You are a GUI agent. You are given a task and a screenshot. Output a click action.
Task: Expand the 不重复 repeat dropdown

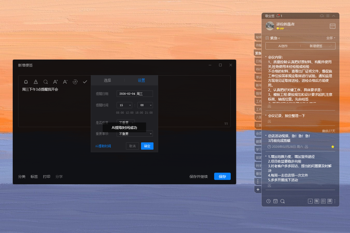click(x=125, y=122)
